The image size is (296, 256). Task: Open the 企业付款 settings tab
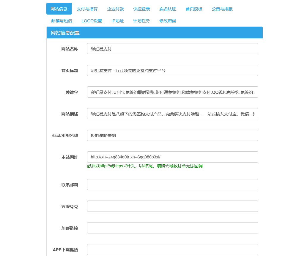coord(115,9)
